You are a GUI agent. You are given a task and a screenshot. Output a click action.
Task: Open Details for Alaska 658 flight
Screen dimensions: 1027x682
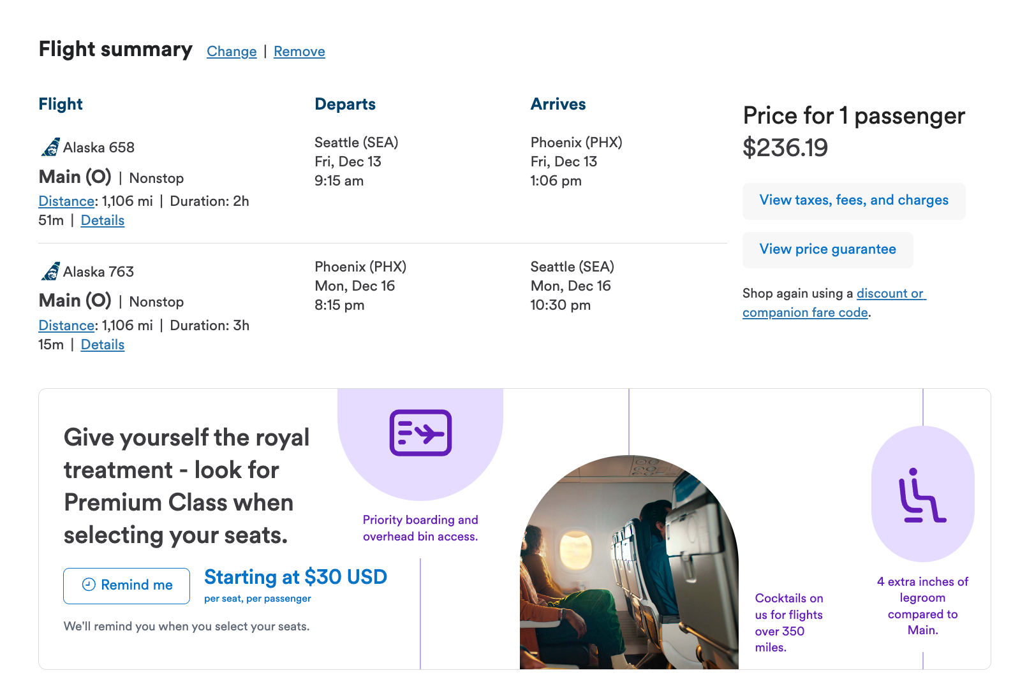tap(102, 221)
